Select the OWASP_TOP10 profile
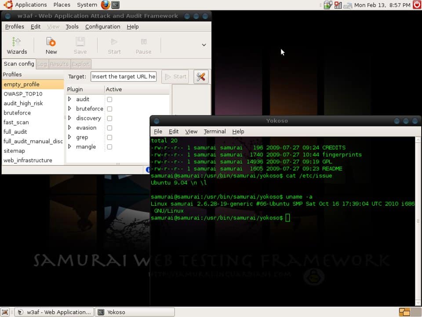Screen dimensions: 422x317 tap(23, 94)
